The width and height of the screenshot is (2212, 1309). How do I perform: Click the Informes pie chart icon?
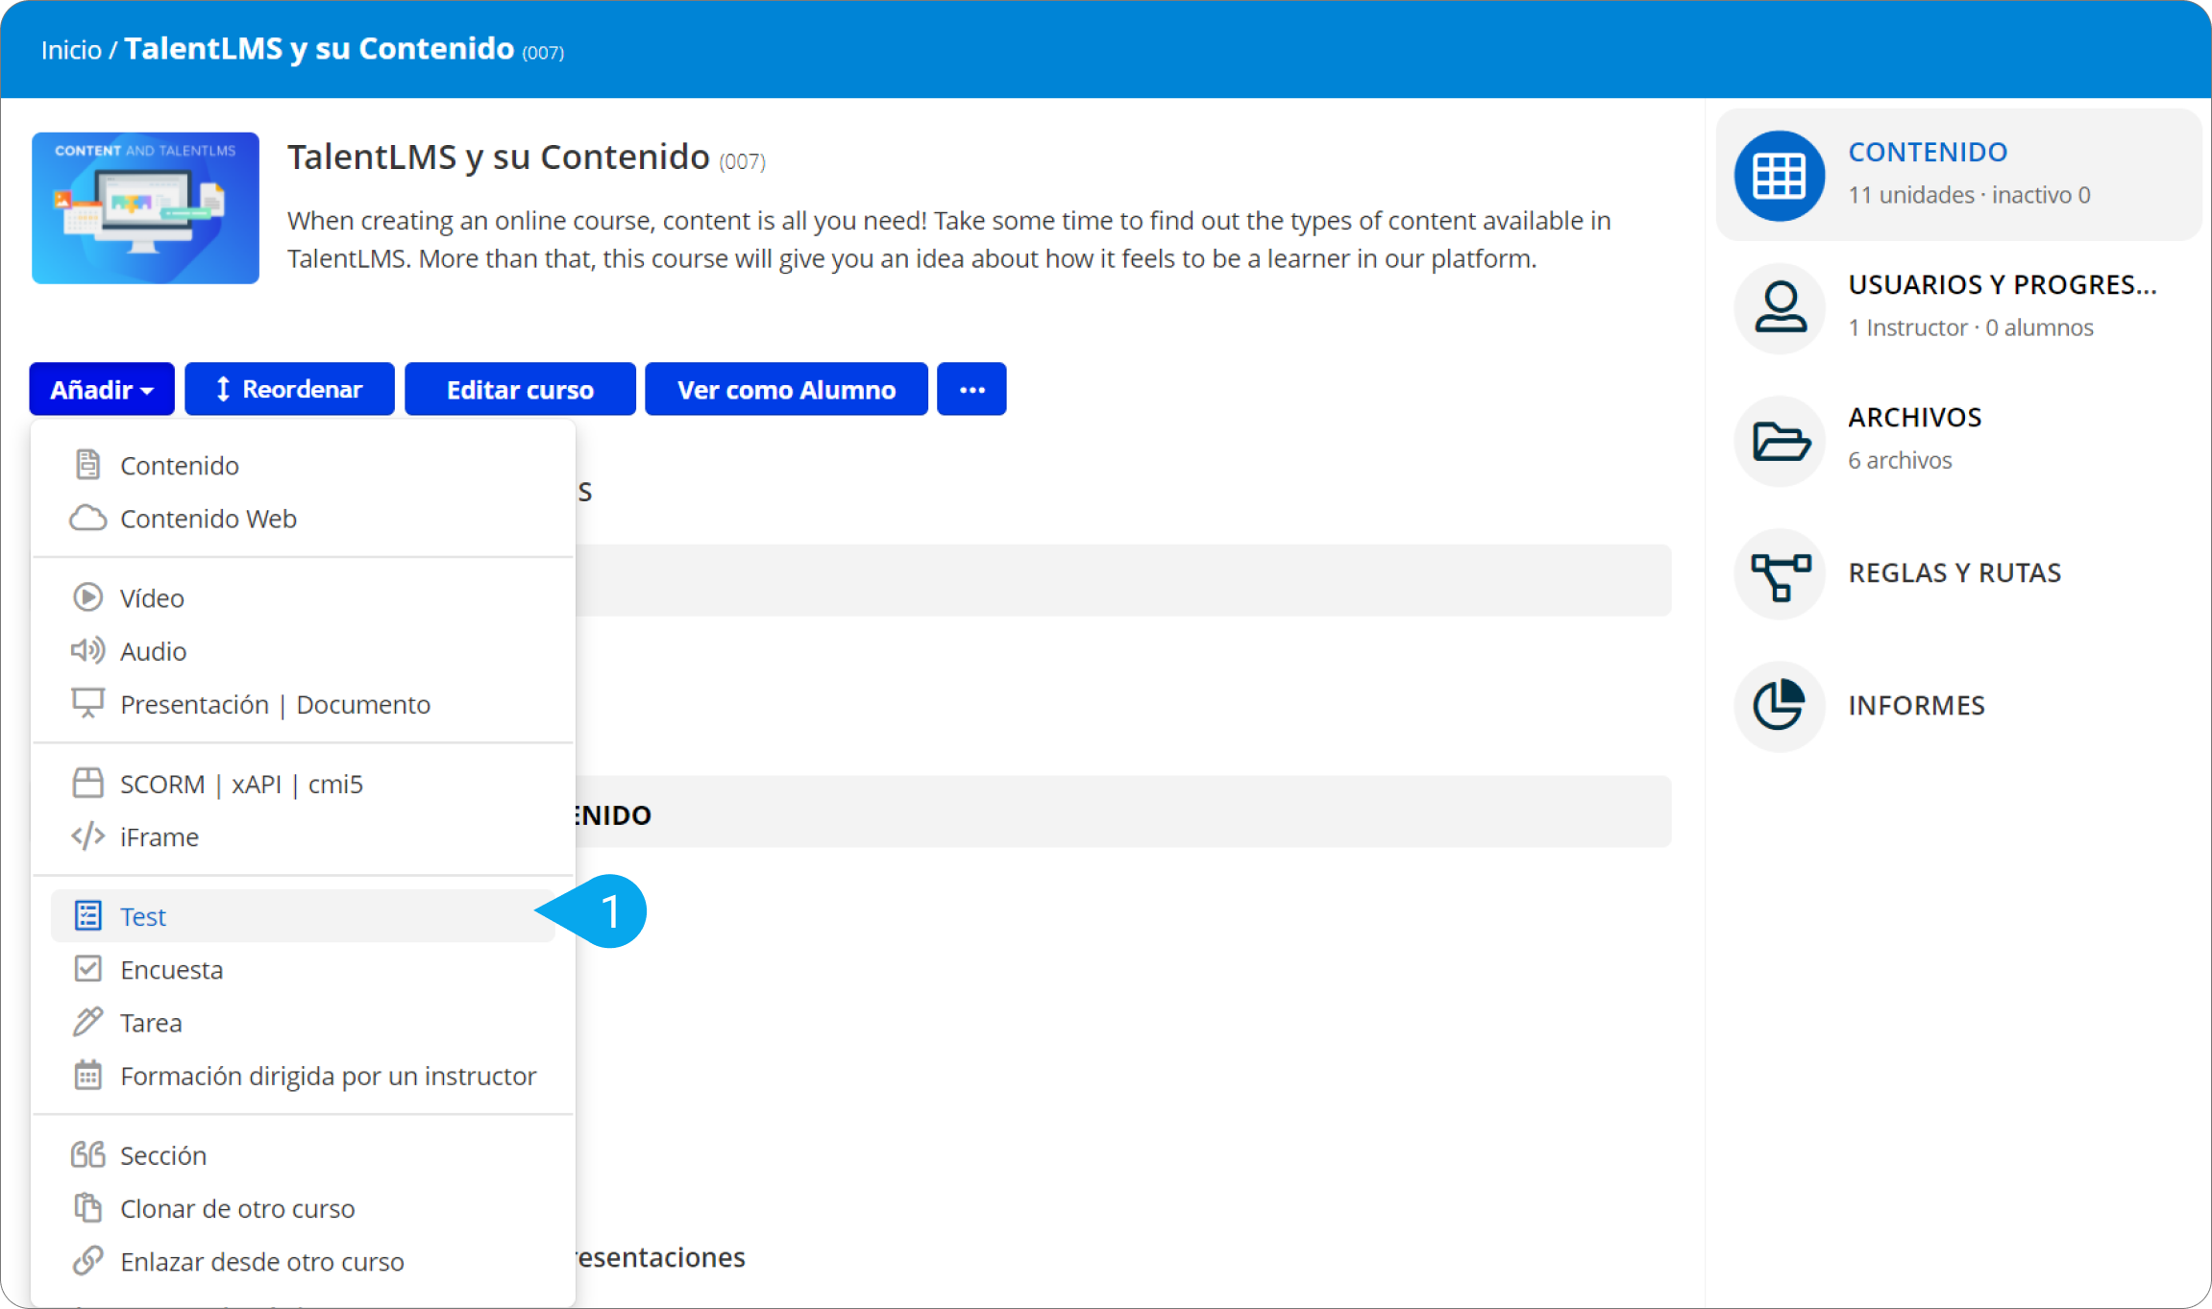click(1779, 706)
